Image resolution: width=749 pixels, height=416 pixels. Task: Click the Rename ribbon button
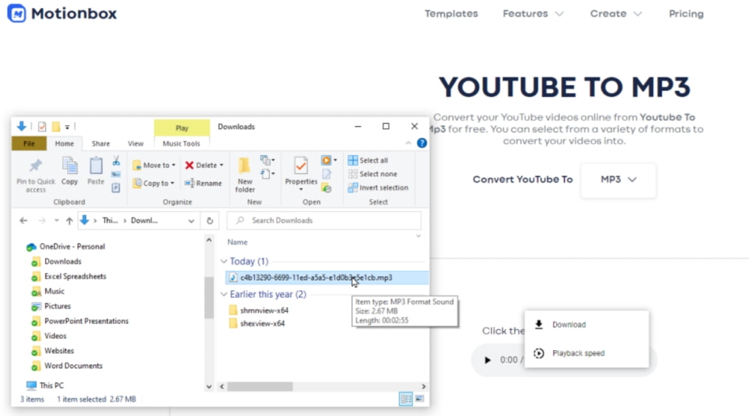[204, 184]
